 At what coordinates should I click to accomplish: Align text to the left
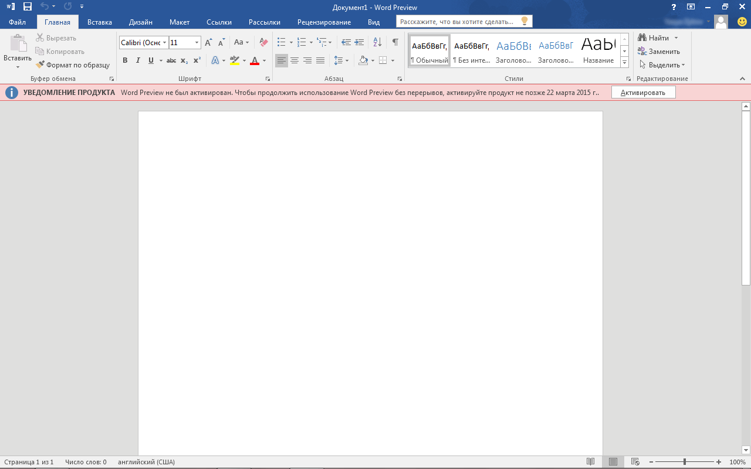(282, 60)
